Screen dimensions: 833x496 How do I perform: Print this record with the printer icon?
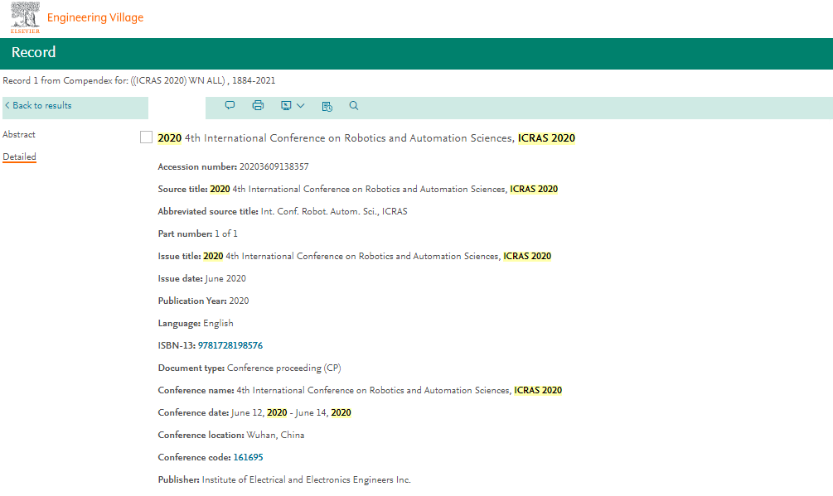(x=258, y=105)
